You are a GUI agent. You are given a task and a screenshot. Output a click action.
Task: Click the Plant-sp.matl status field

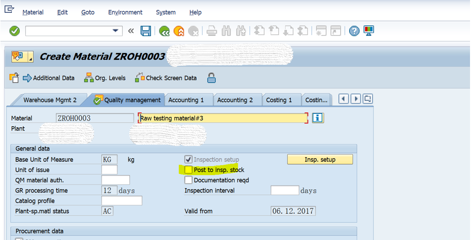pyautogui.click(x=107, y=211)
